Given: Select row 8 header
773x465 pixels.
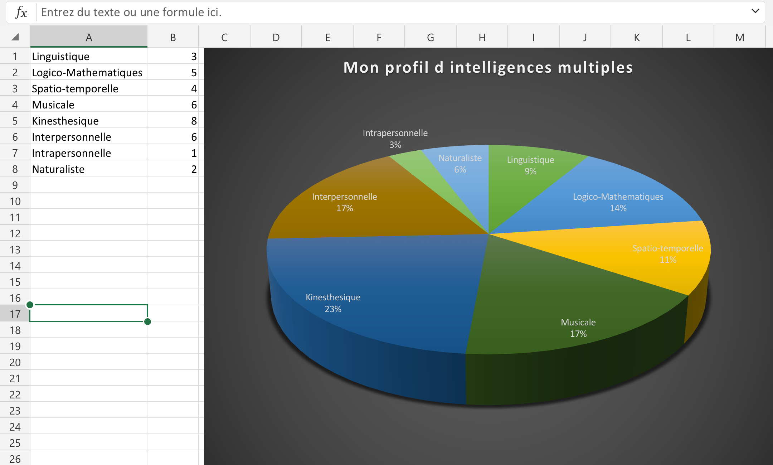Looking at the screenshot, I should click(x=14, y=169).
